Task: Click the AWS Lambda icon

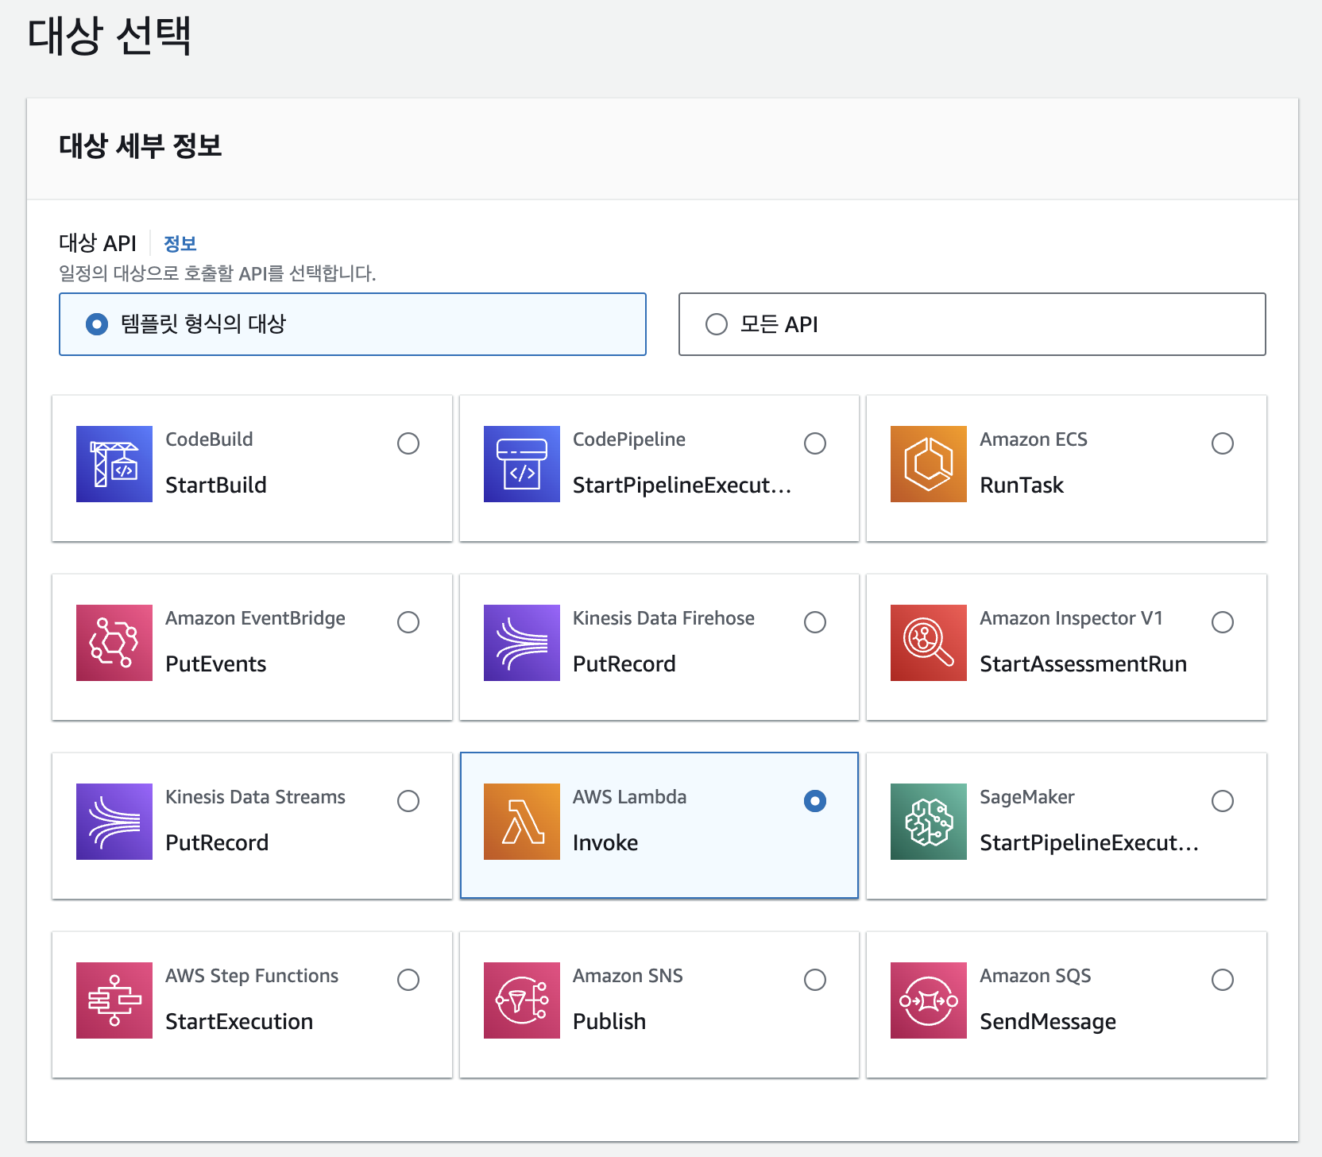Action: 522,822
